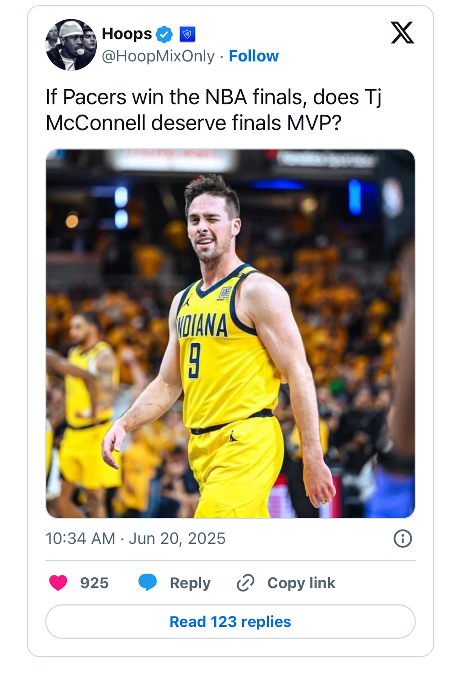Open the 'Read 123 replies' button
Screen dimensions: 461x679
tap(230, 622)
